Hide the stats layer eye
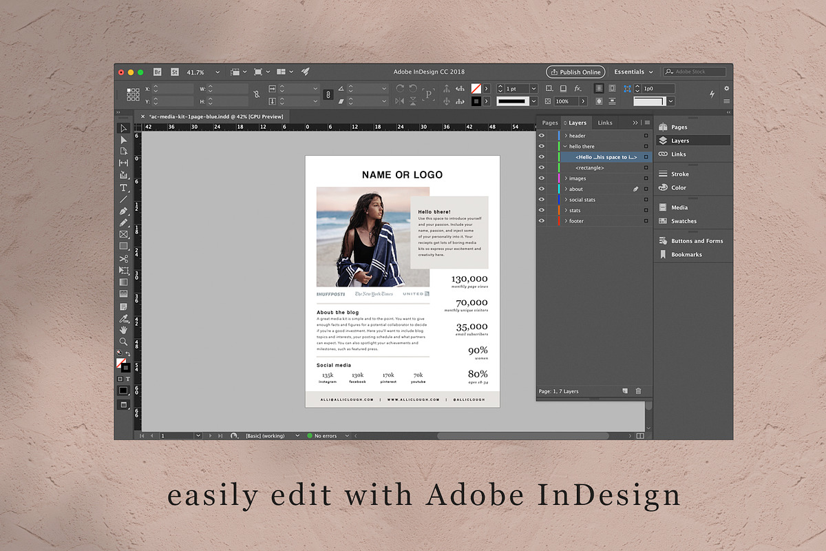 tap(542, 210)
